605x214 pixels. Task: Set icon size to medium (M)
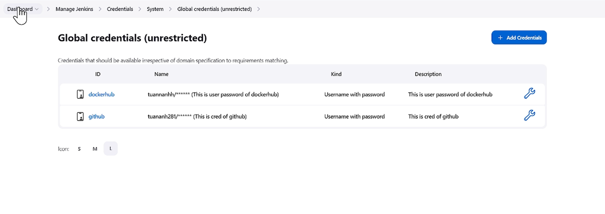(x=95, y=149)
